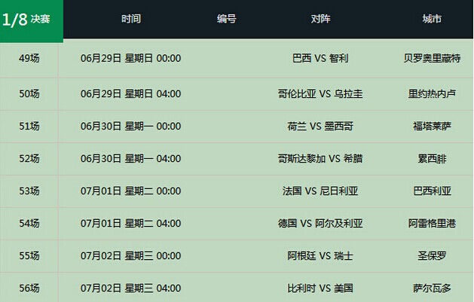The height and width of the screenshot is (302, 474).
Task: Open the 哥伦比亚 VS 乌拉圭 match
Action: tap(320, 94)
